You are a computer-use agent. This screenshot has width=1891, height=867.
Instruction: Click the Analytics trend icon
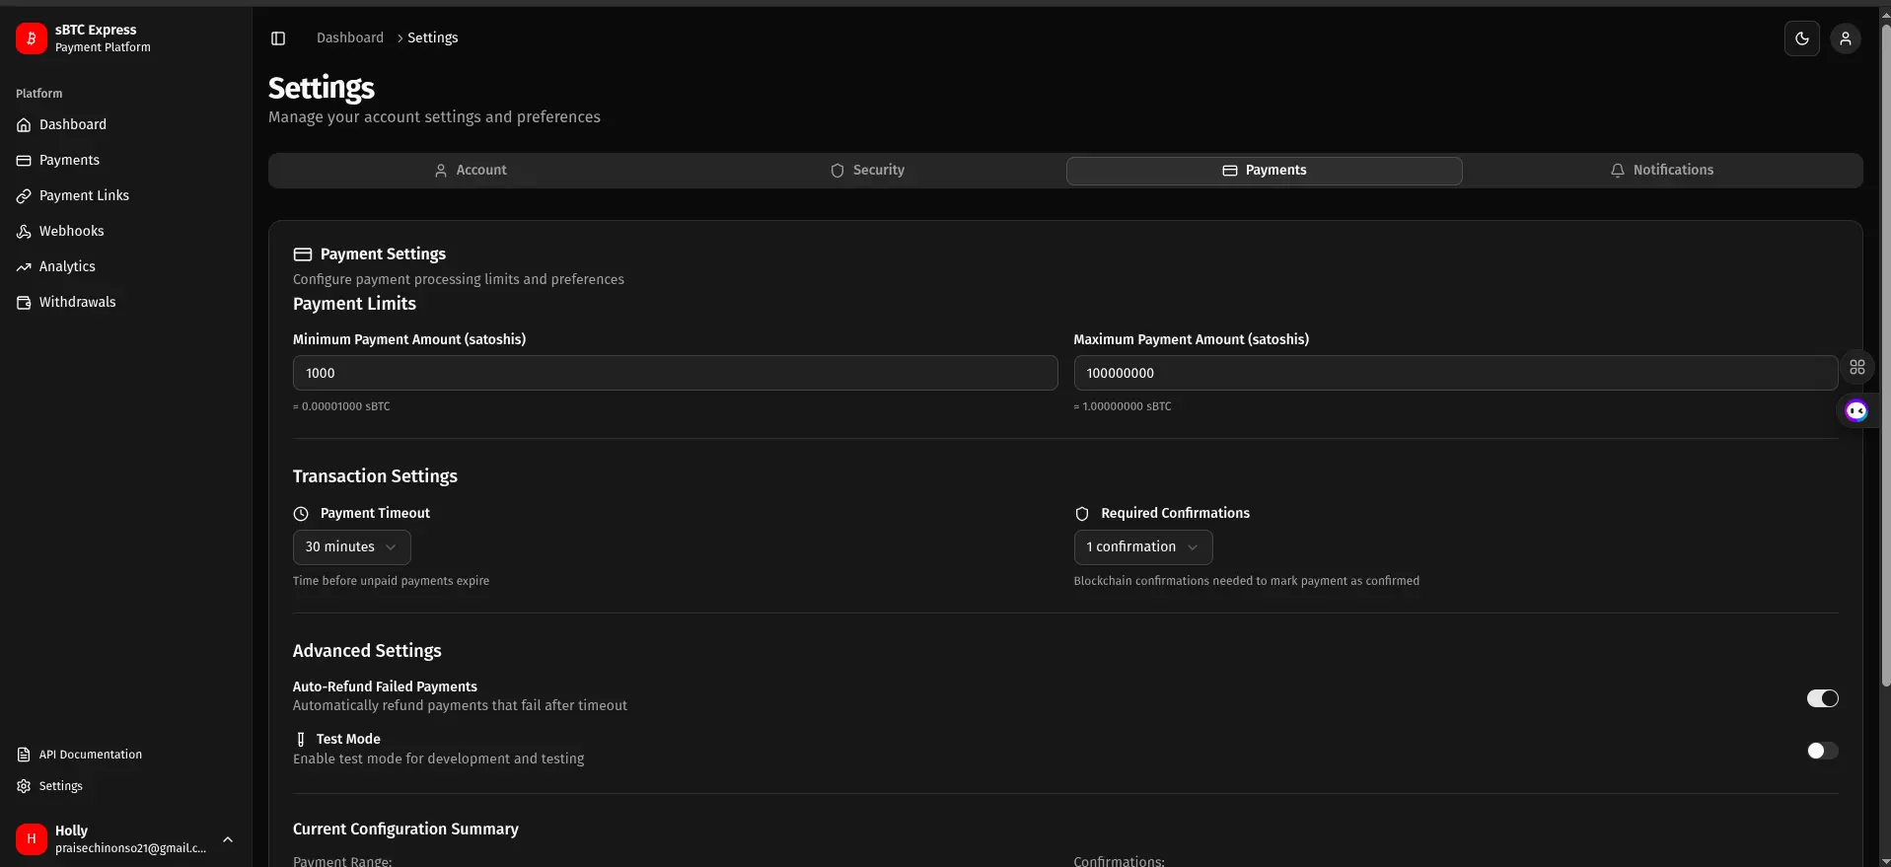click(24, 267)
